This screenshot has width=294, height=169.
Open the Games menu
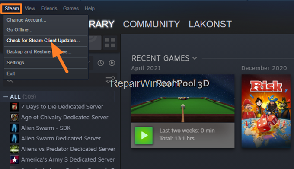click(x=70, y=9)
